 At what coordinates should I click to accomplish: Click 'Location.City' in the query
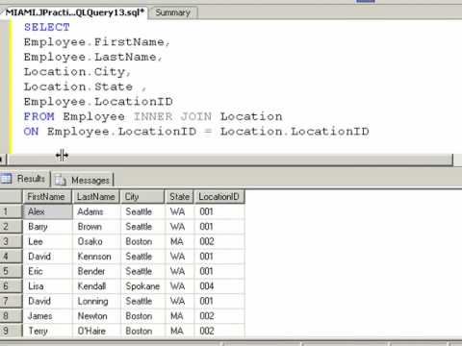coord(74,72)
